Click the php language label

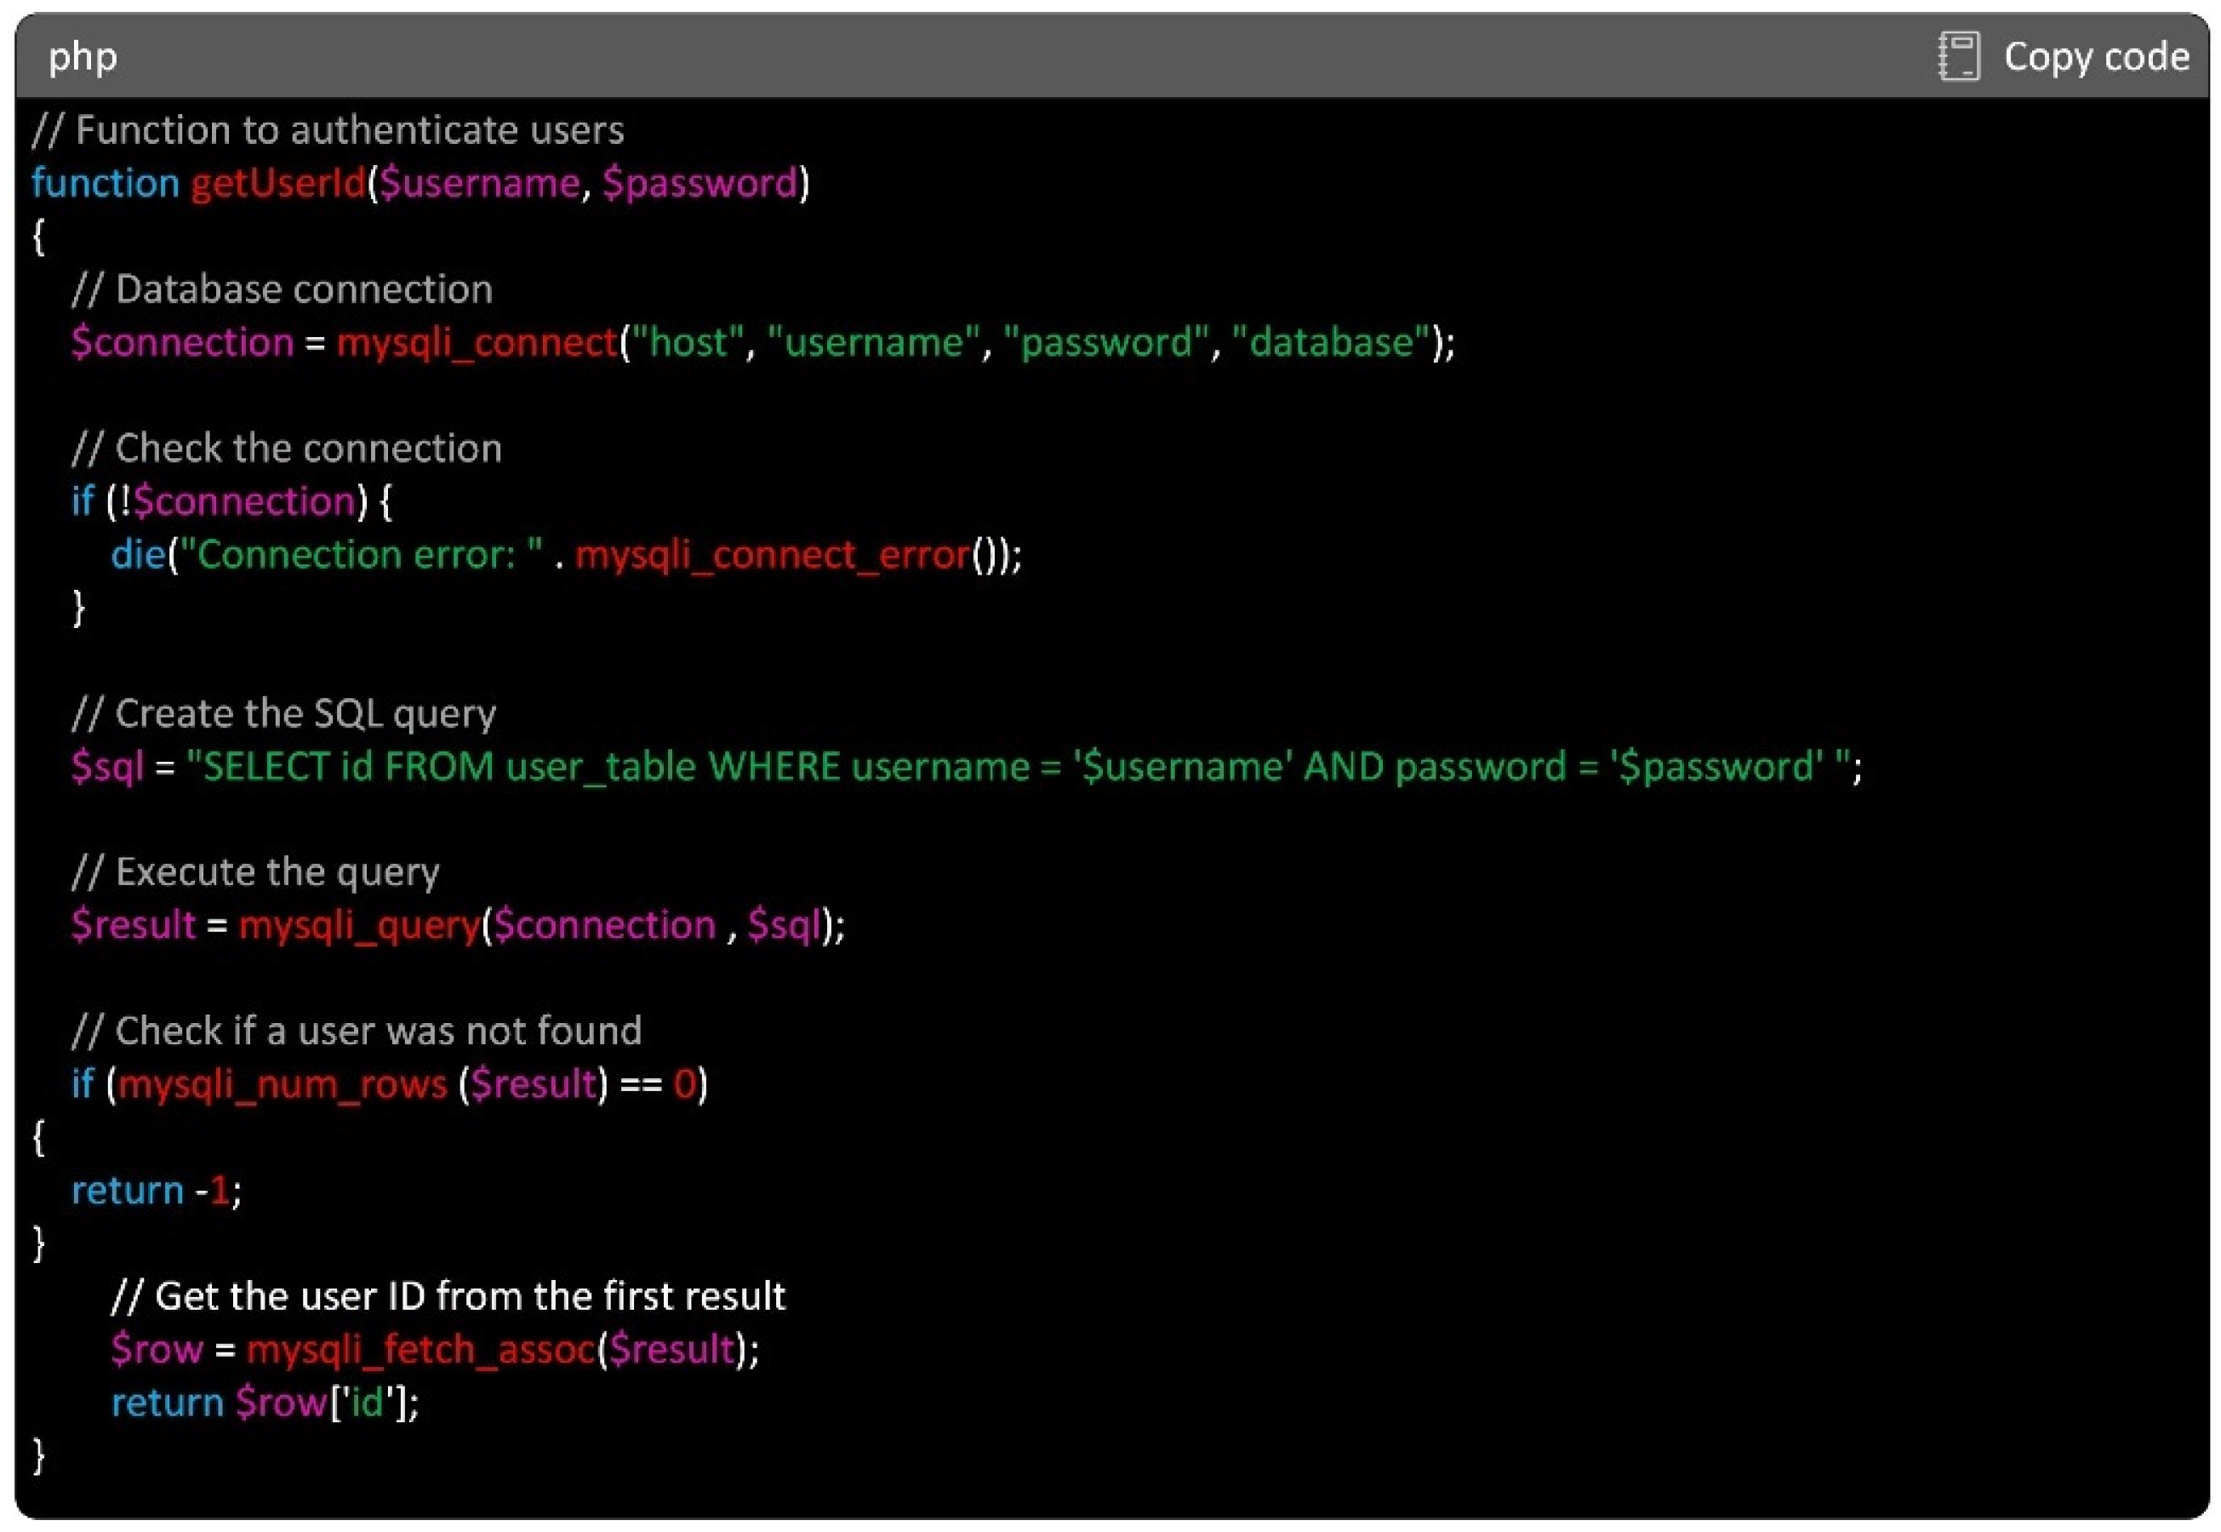click(83, 57)
